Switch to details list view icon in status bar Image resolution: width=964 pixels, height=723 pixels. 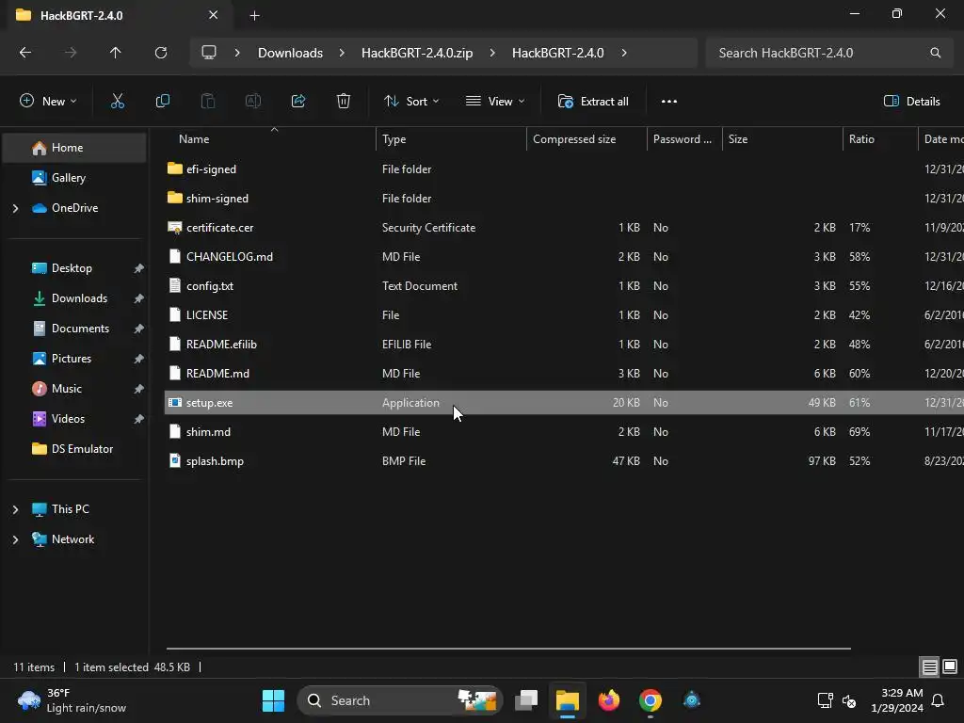929,667
